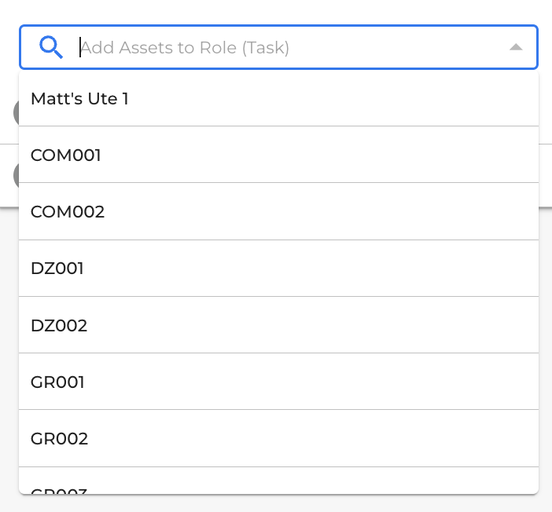Click the first row, Matt's Ute 1
Viewport: 552px width, 512px height.
pyautogui.click(x=79, y=98)
